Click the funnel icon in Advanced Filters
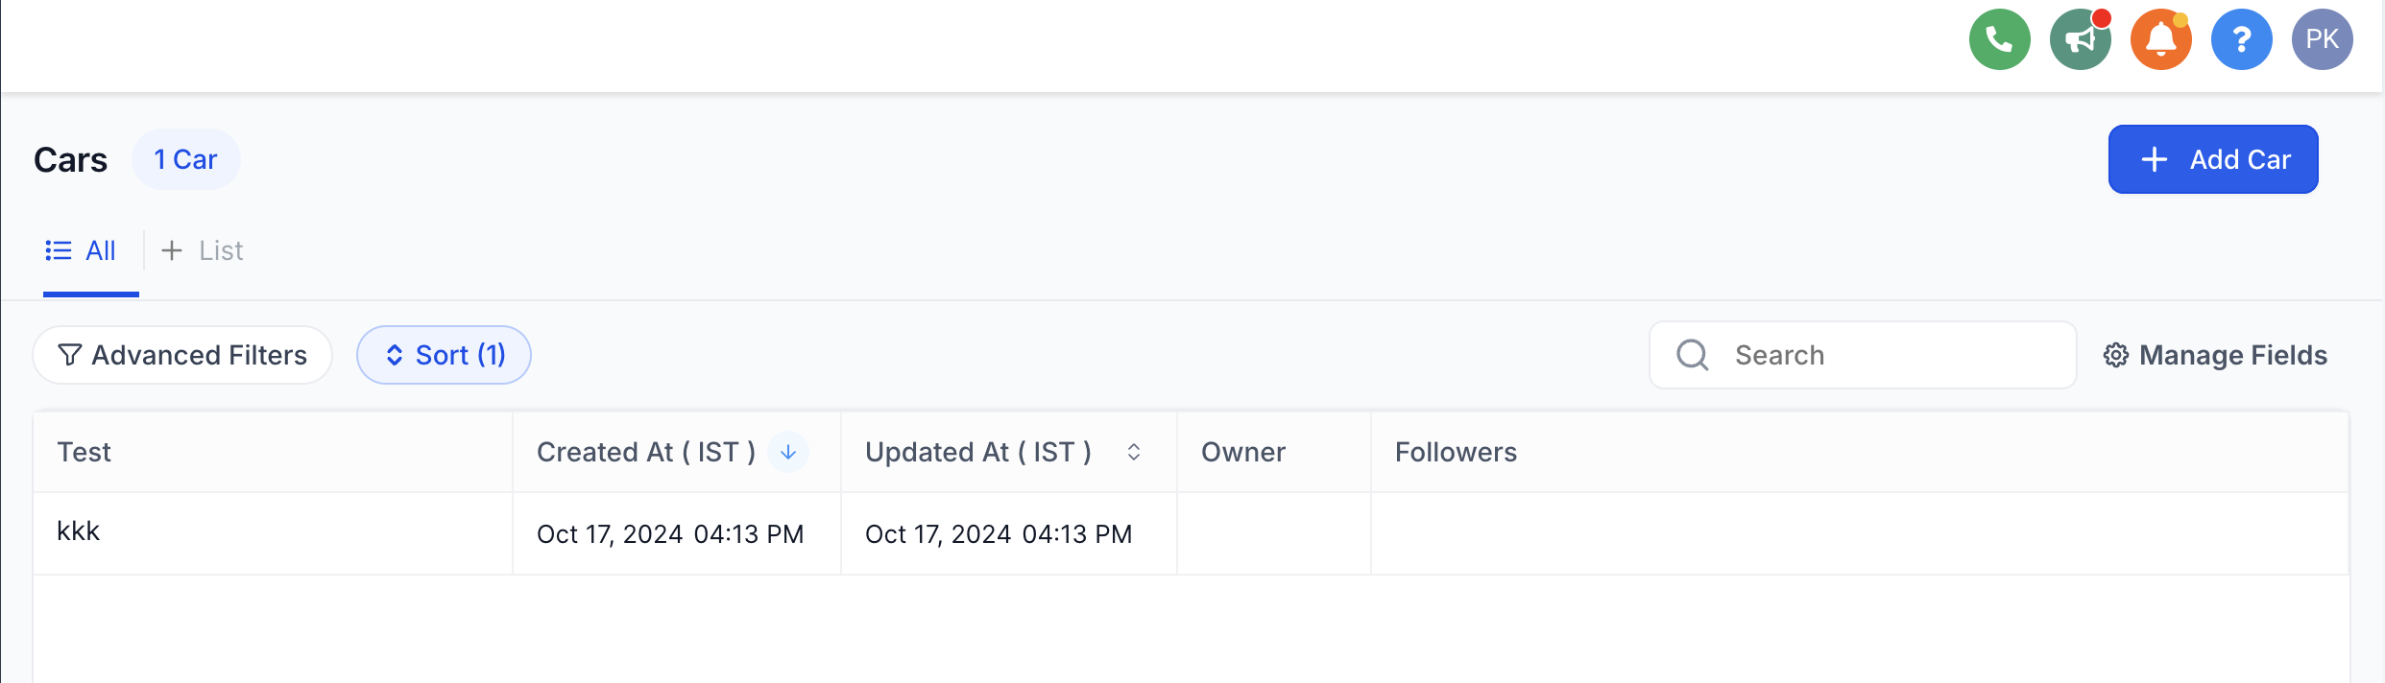 click(69, 355)
